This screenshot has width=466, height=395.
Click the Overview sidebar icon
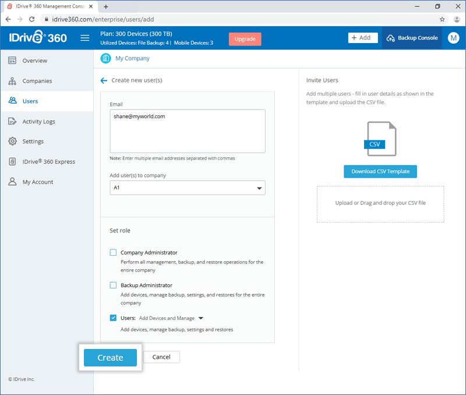click(12, 61)
